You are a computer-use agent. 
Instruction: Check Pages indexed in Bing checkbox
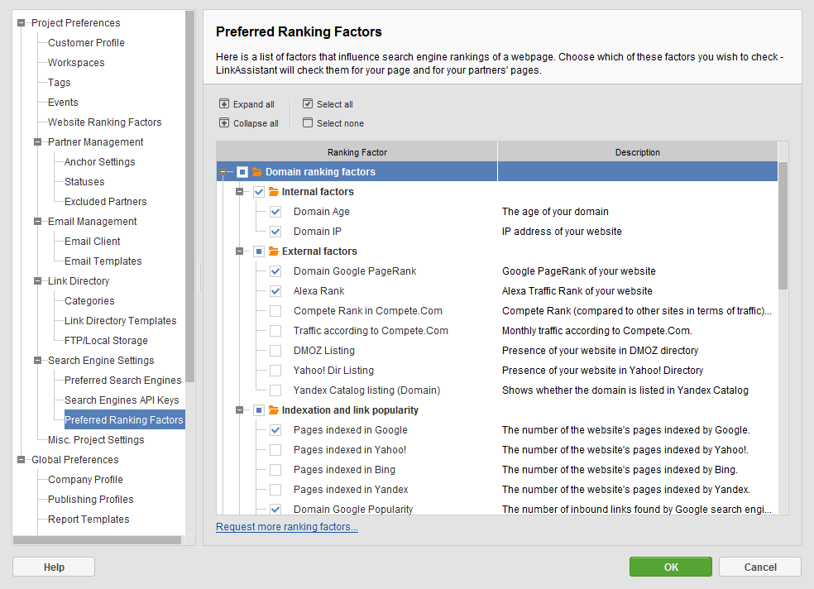(275, 470)
